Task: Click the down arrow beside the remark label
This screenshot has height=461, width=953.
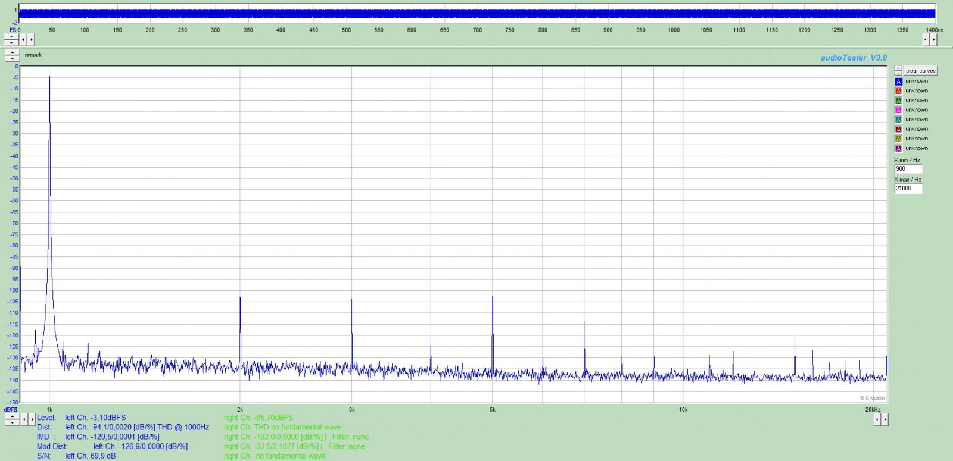Action: point(13,58)
